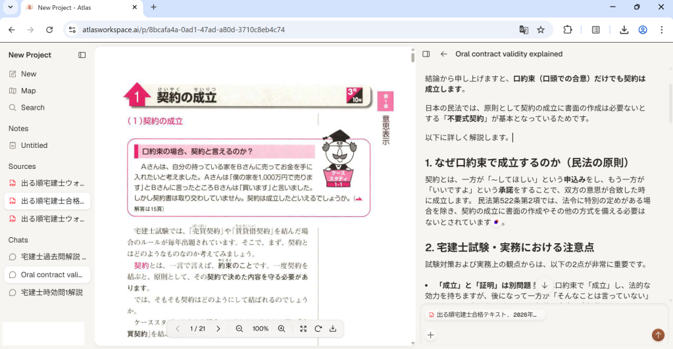The width and height of the screenshot is (673, 349).
Task: Click the 100% zoom level indicator
Action: pos(261,329)
